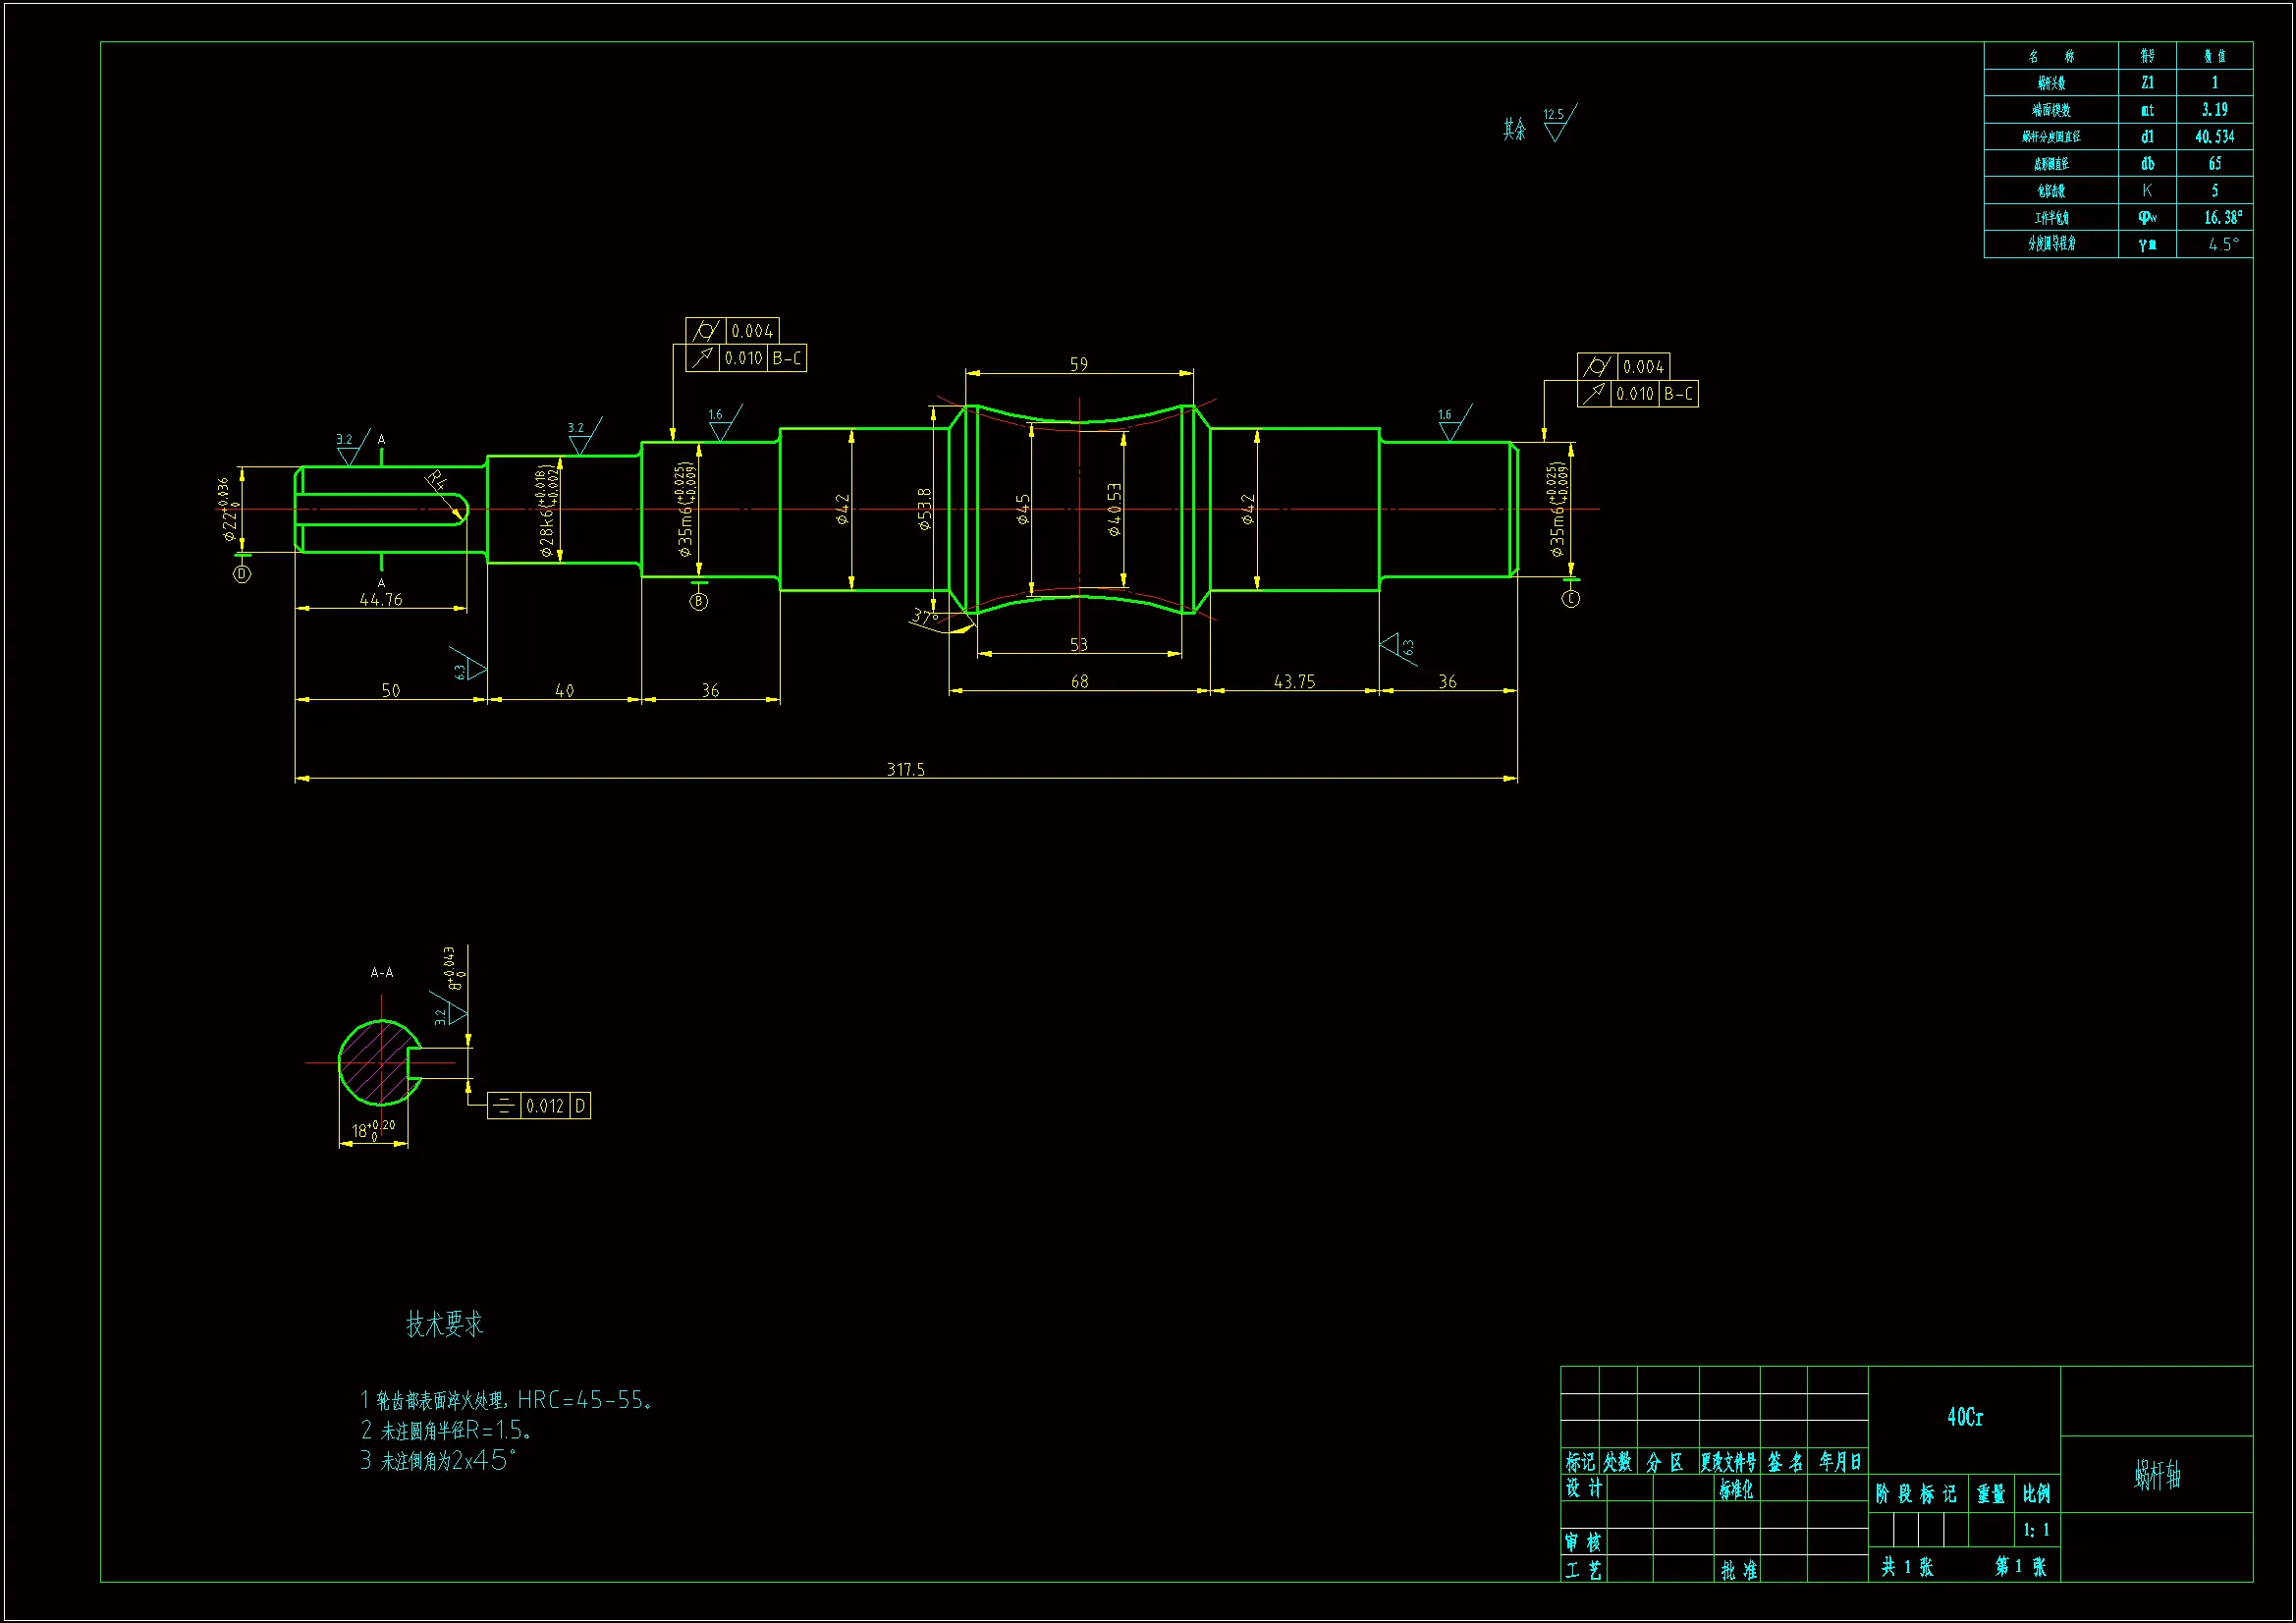The image size is (2296, 1623).
Task: Select the HRC=45-55 requirement line
Action: pos(506,1400)
